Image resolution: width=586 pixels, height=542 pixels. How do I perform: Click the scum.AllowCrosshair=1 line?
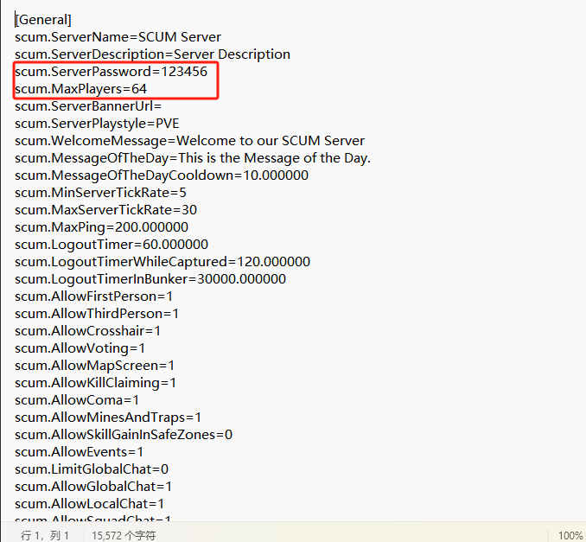pos(87,331)
